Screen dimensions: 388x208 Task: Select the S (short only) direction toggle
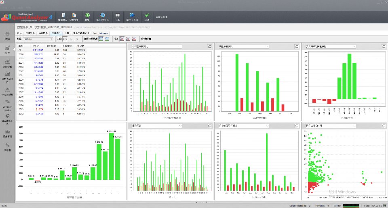77,39
